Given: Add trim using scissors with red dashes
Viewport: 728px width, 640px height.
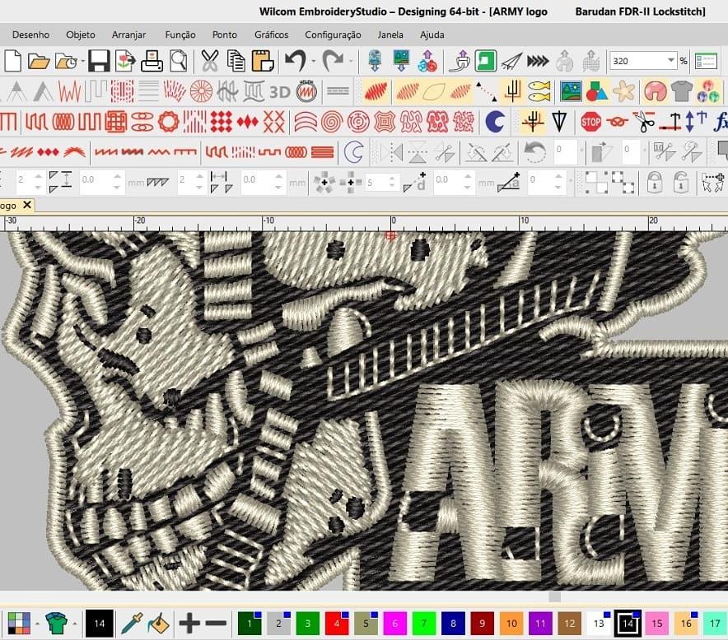Looking at the screenshot, I should 643,122.
